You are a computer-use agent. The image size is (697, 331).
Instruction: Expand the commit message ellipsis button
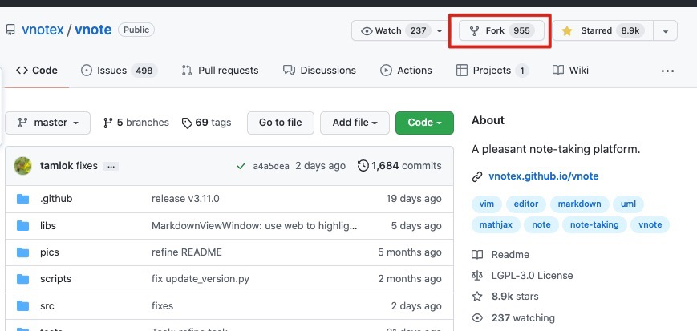pos(111,166)
